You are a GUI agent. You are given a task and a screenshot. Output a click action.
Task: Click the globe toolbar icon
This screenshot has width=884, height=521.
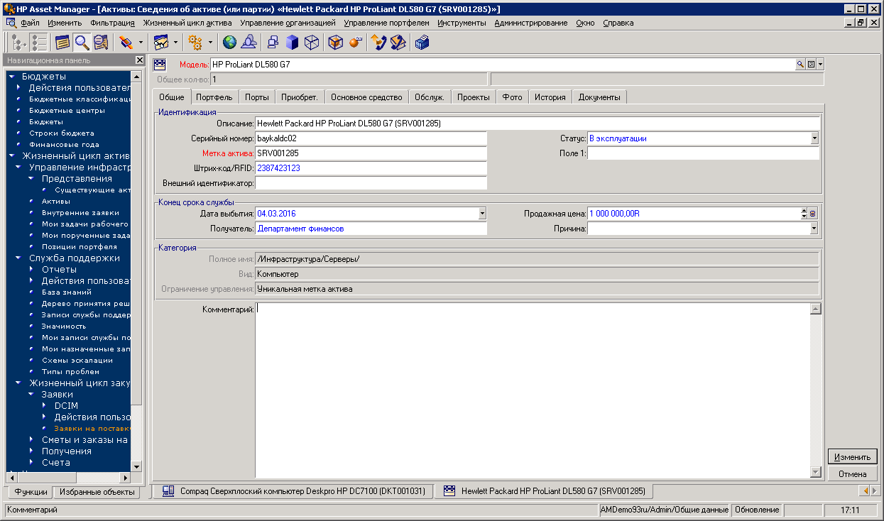click(x=229, y=43)
